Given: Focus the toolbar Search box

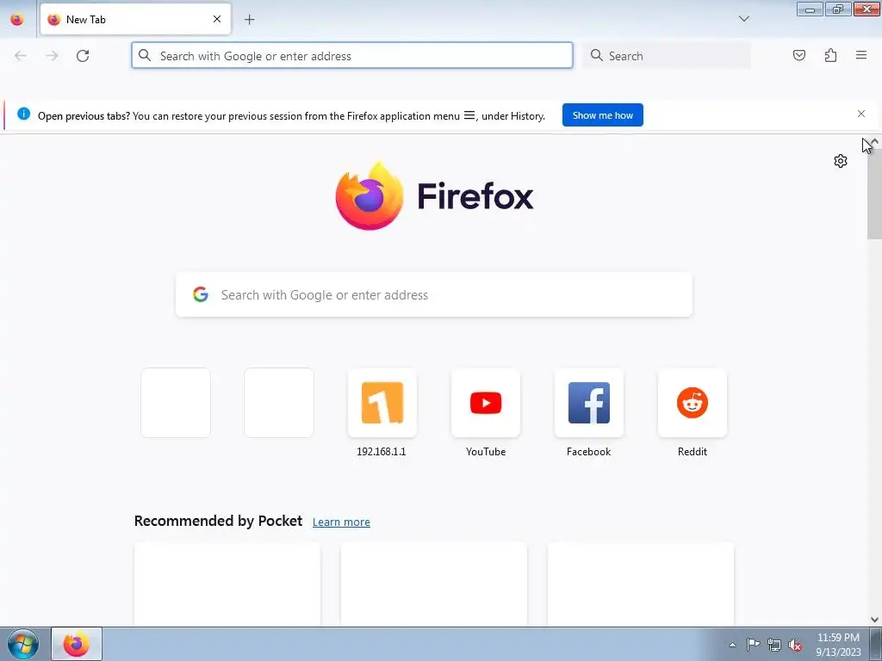Looking at the screenshot, I should [x=667, y=56].
